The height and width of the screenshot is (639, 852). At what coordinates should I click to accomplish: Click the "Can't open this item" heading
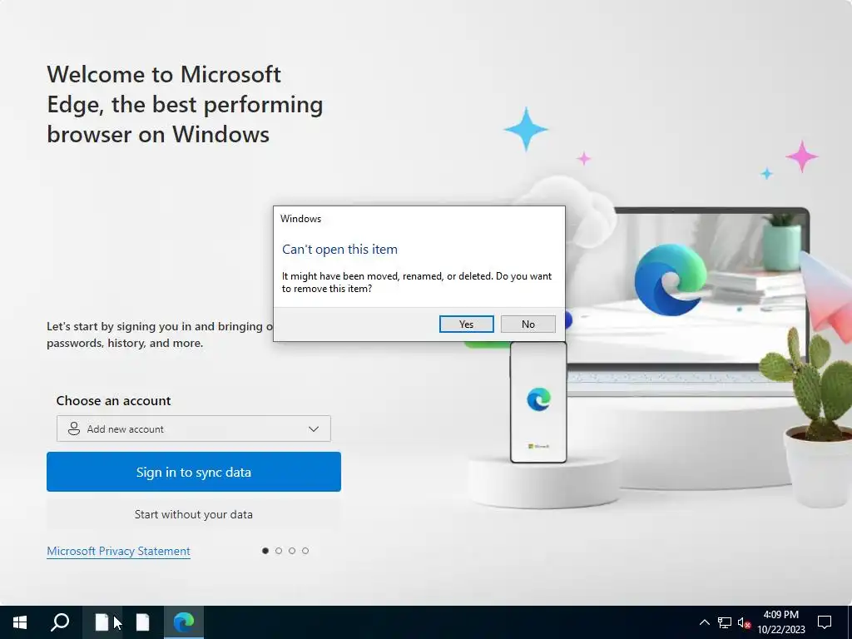(339, 250)
